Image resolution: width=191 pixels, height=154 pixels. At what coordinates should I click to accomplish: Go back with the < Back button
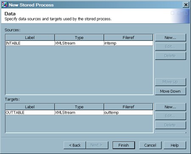pos(75,145)
